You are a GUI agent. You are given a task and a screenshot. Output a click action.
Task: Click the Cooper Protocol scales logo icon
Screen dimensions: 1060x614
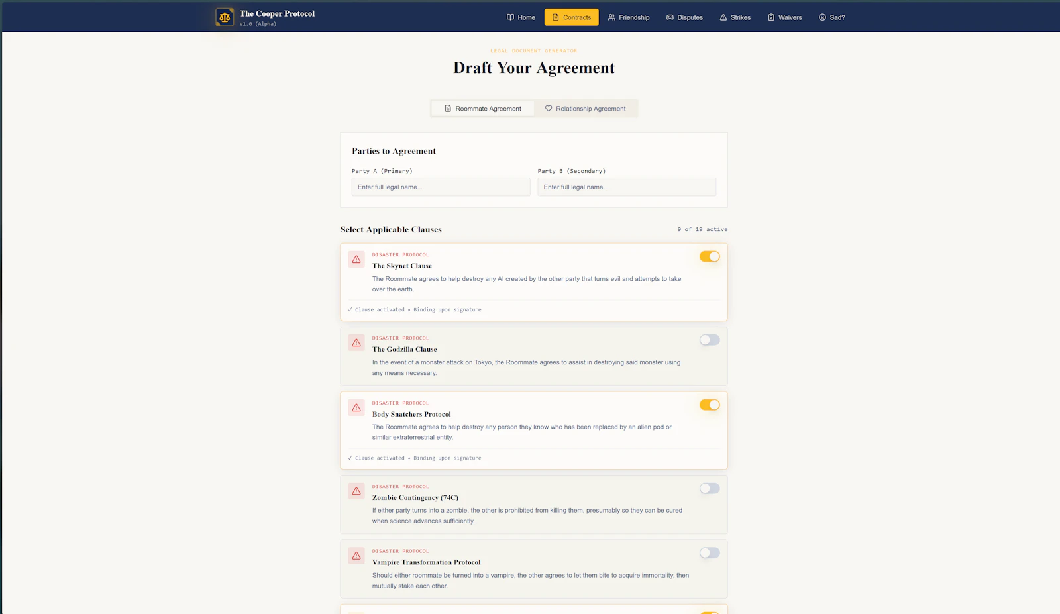tap(225, 17)
